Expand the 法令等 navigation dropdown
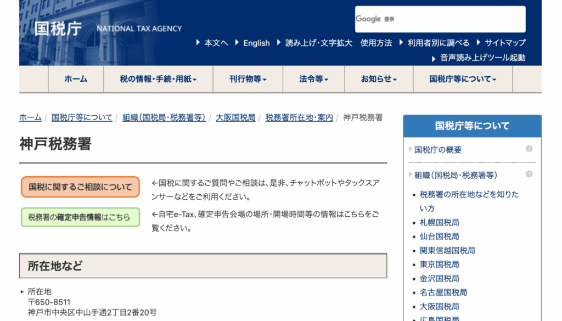562x321 pixels. pyautogui.click(x=313, y=79)
